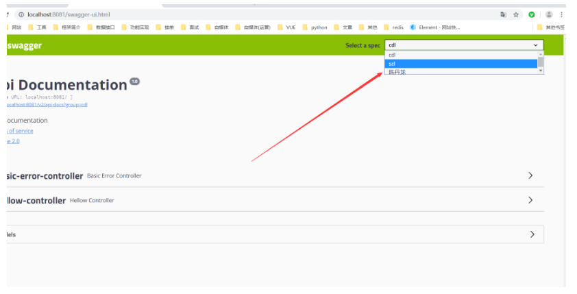
Task: Open the api-docs?group=cdl link
Action: tap(47, 104)
